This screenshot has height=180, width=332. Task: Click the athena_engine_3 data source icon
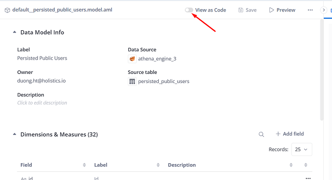[132, 59]
